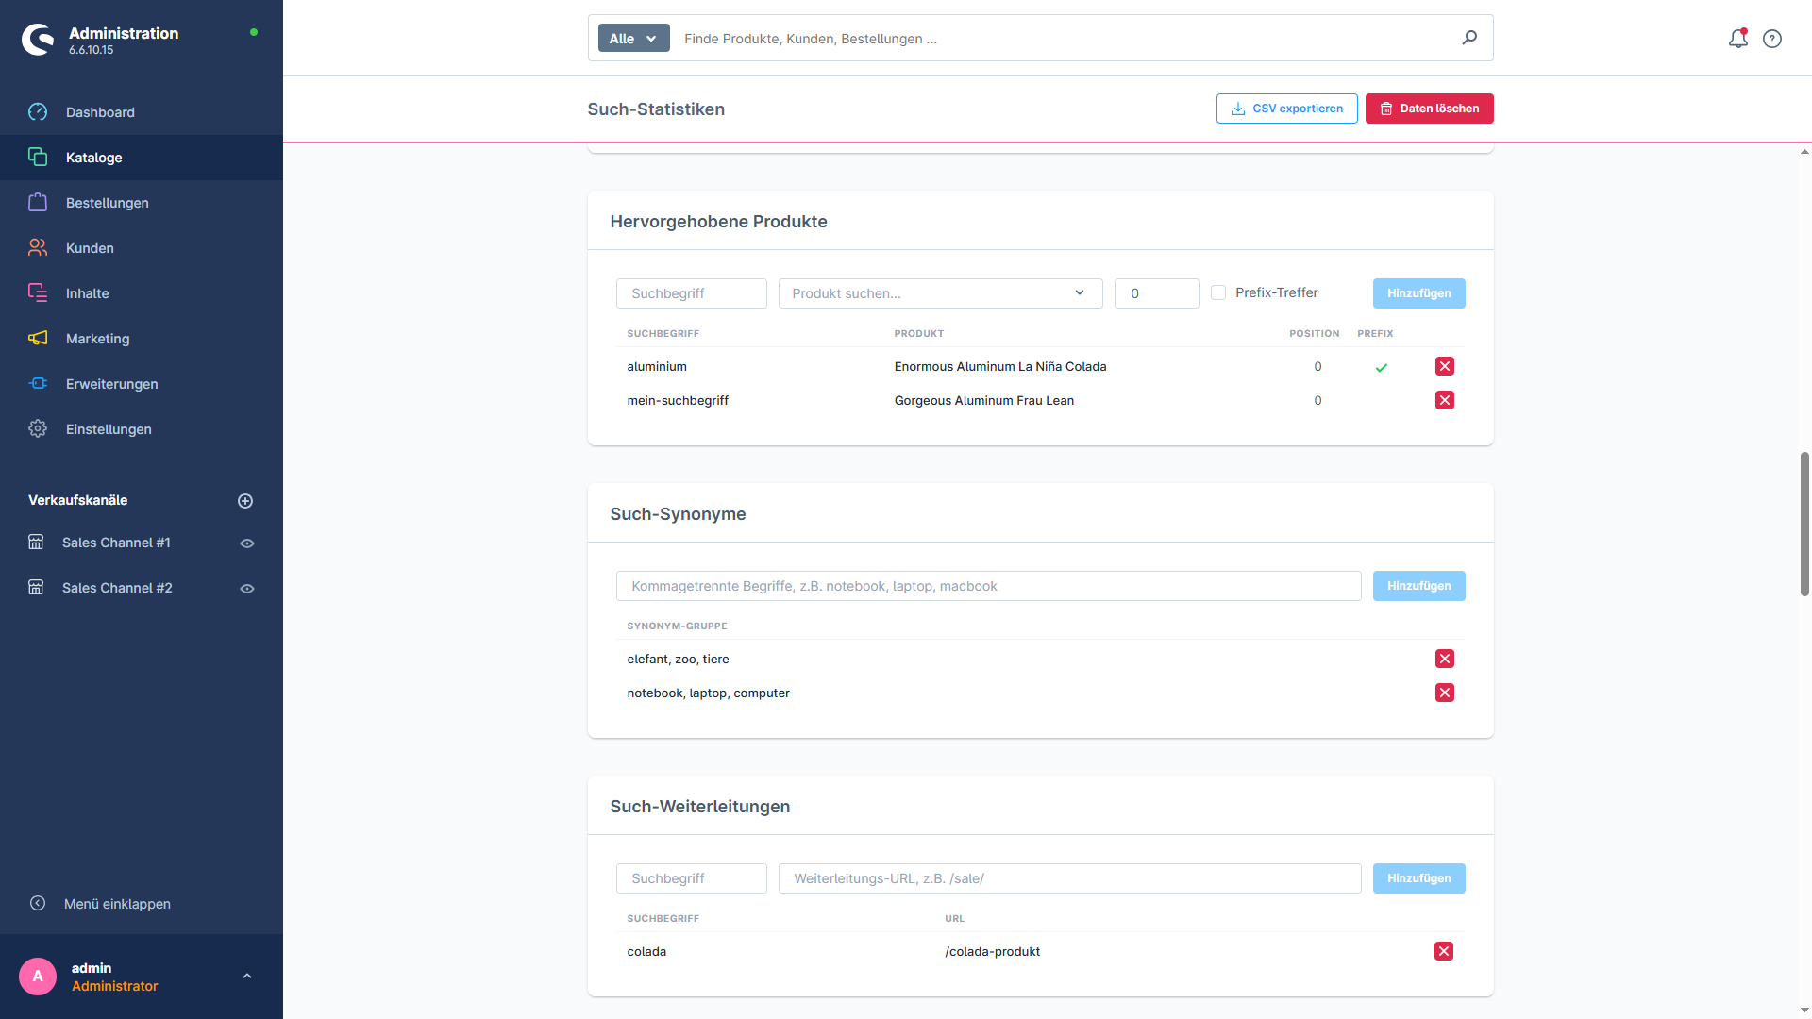
Task: Click the /colada-produkt URL cell
Action: pyautogui.click(x=992, y=952)
